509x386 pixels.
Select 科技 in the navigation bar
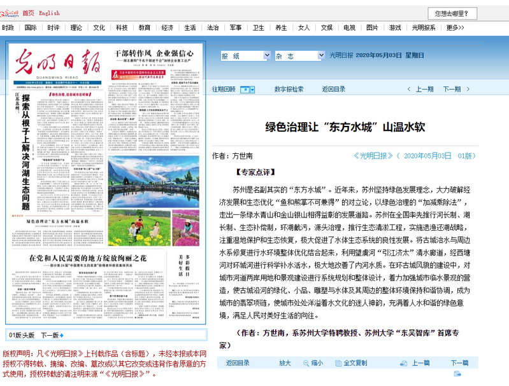coord(122,28)
